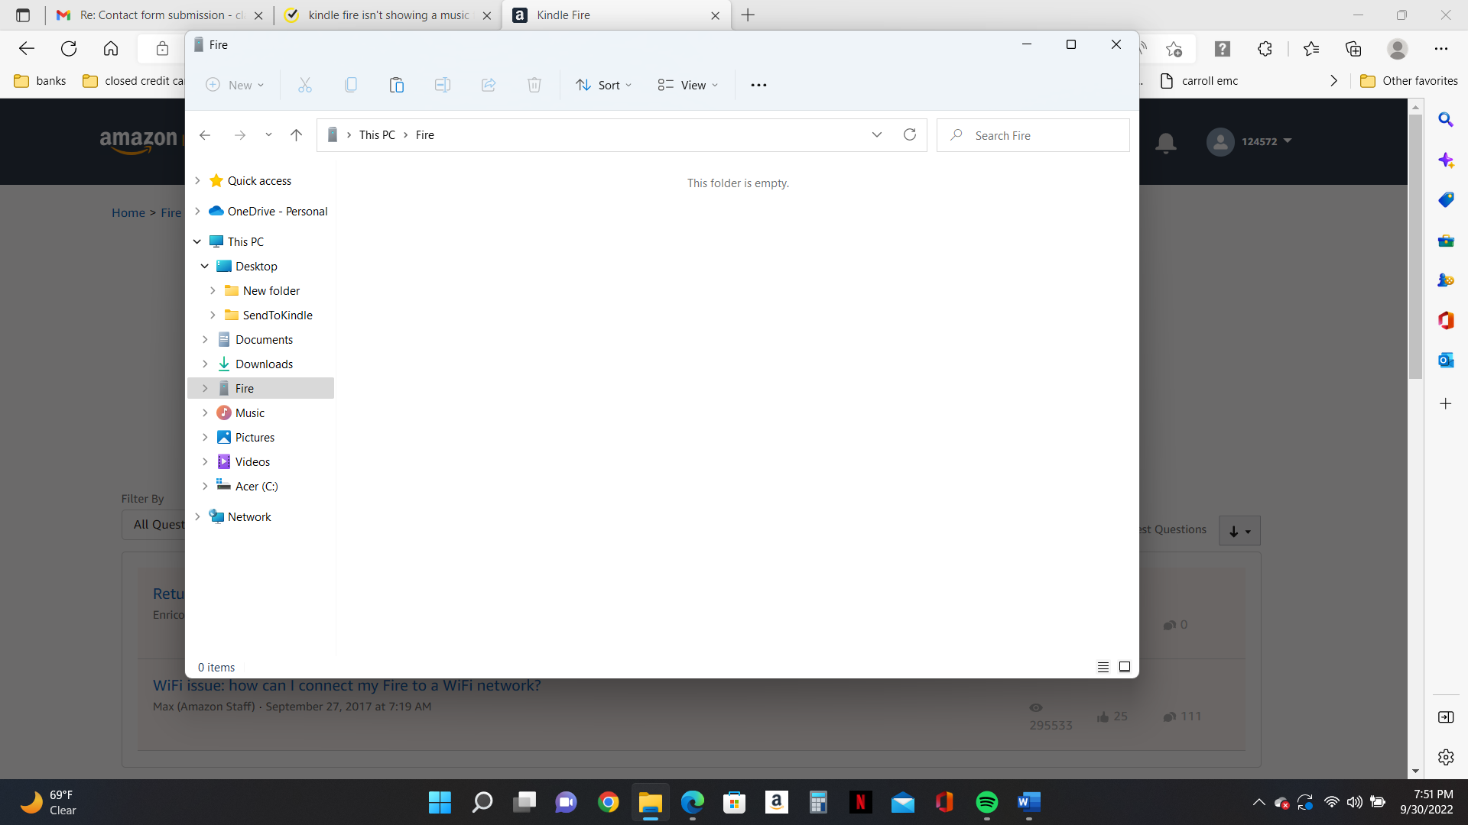The width and height of the screenshot is (1468, 825).
Task: Click the Rename icon in toolbar
Action: coord(442,85)
